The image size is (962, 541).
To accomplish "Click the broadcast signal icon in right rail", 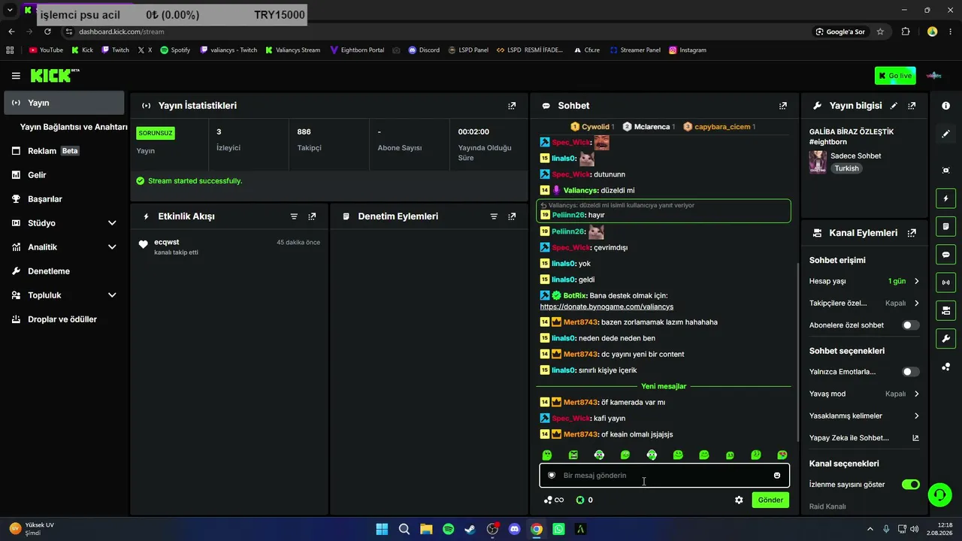I will click(x=945, y=283).
